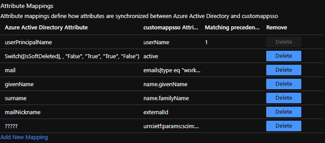
Task: Click matching precedence value 1
Action: (x=206, y=42)
